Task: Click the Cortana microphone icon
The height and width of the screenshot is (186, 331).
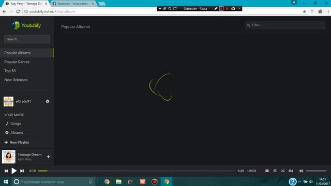Action: (91, 181)
